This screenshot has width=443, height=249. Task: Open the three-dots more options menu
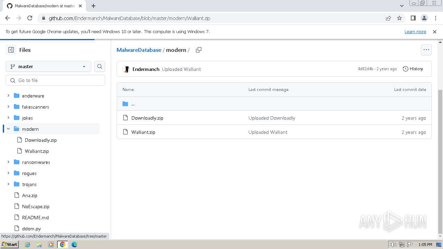(x=426, y=50)
